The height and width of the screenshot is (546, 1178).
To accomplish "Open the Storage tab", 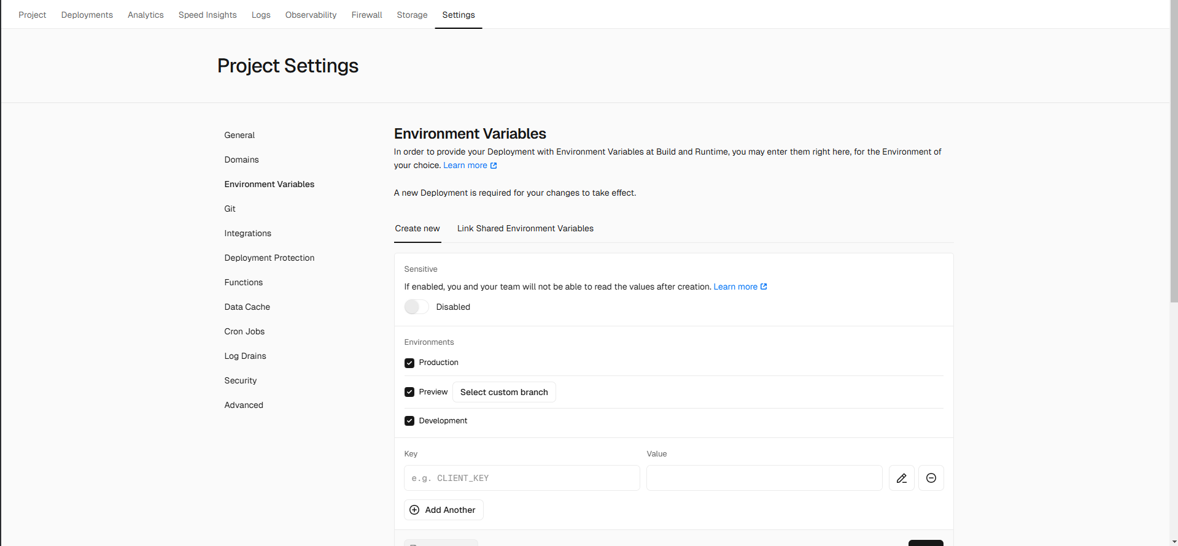I will [412, 15].
